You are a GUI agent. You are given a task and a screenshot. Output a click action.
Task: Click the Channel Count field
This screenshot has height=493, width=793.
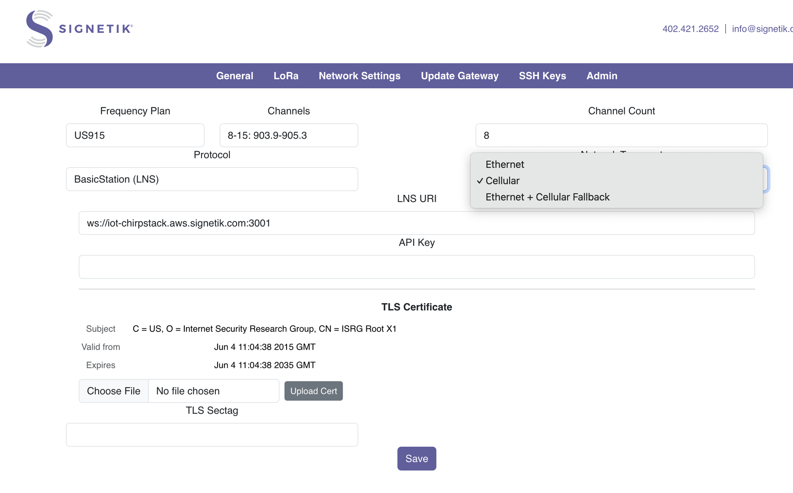(621, 135)
